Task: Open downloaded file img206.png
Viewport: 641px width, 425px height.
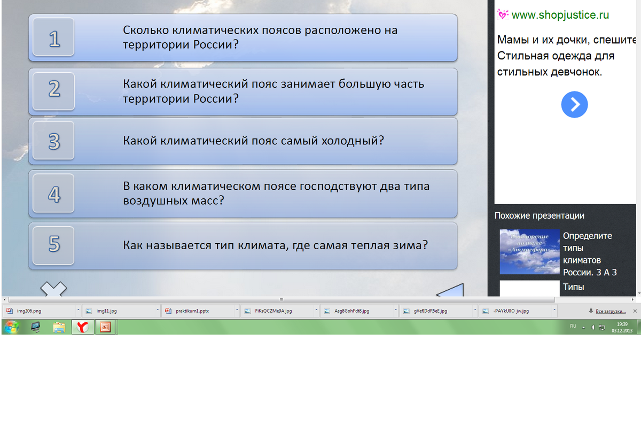Action: click(37, 311)
